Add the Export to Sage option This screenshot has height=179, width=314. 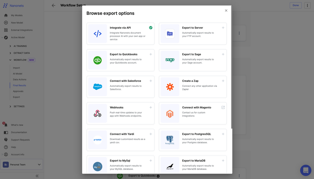click(x=223, y=54)
